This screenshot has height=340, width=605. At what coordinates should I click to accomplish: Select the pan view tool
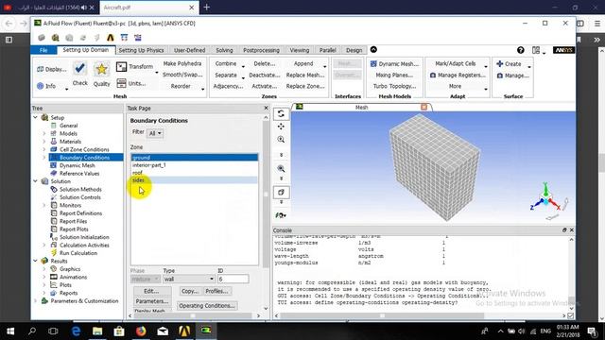281,127
